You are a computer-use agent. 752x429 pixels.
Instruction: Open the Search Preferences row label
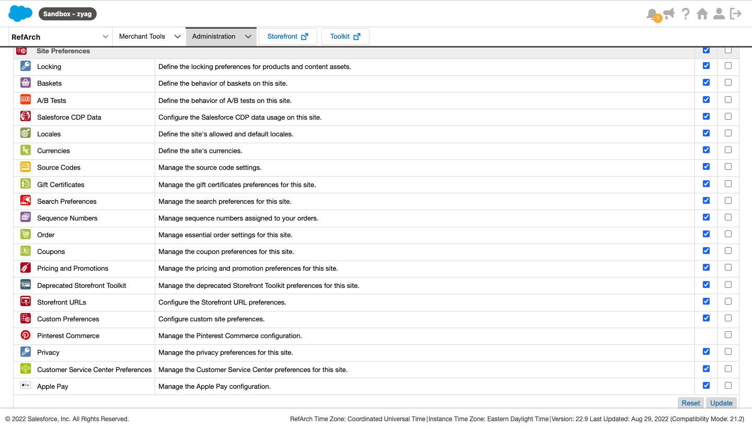point(67,201)
